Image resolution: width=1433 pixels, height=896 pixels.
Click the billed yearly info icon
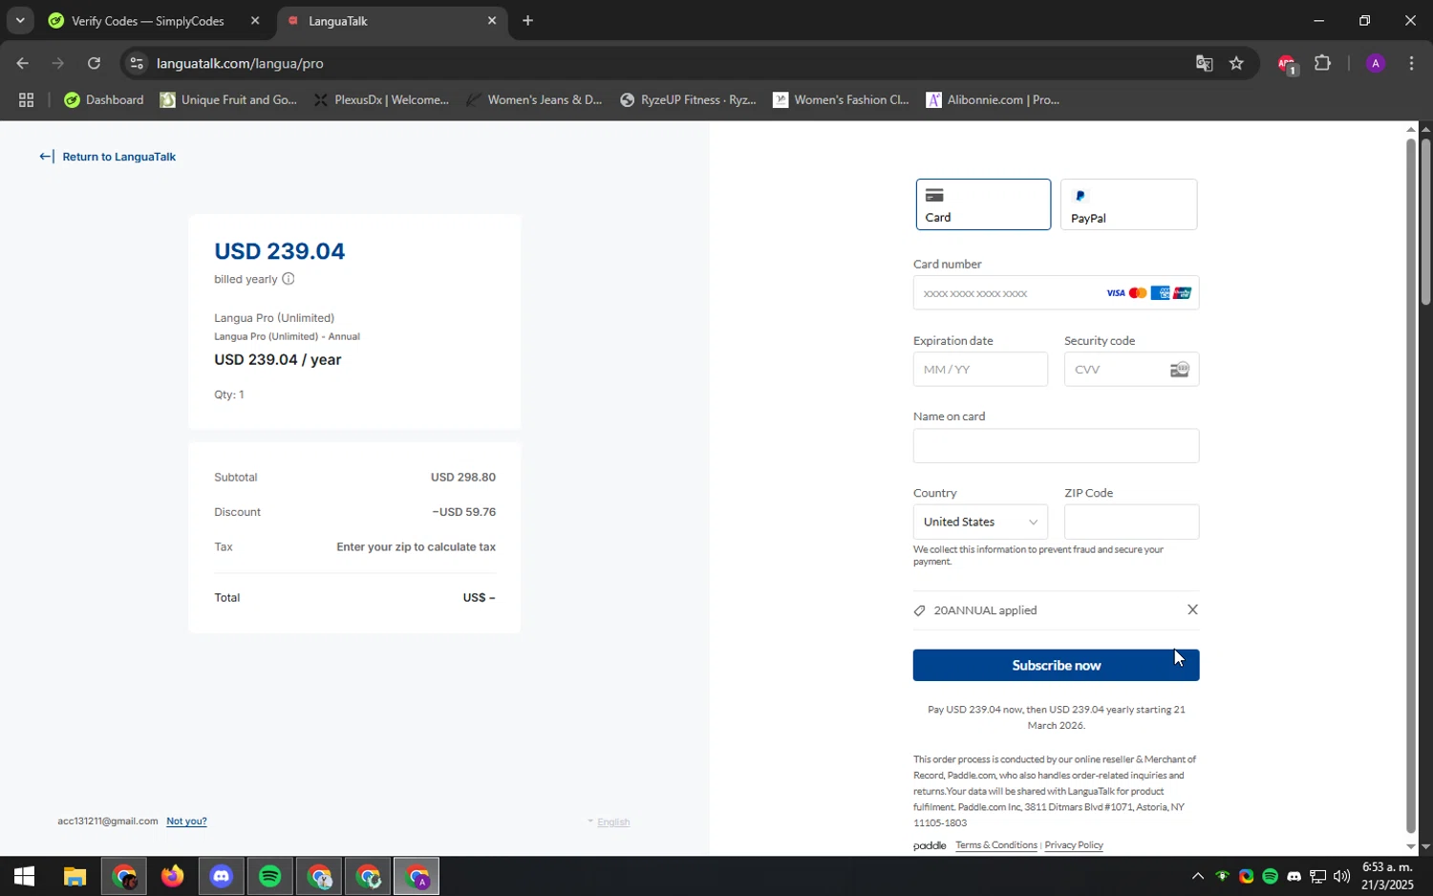coord(289,279)
